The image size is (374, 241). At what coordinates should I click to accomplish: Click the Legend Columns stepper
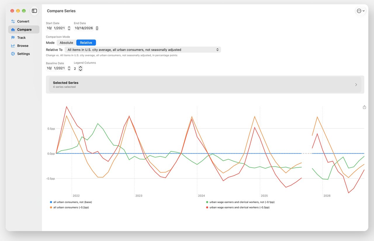[x=80, y=68]
